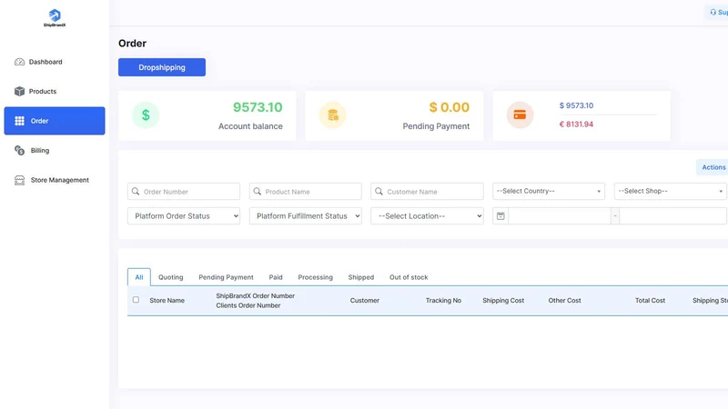Click the 9573.10 account balance value
Image resolution: width=728 pixels, height=409 pixels.
point(258,107)
